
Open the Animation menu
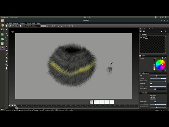point(22,23)
